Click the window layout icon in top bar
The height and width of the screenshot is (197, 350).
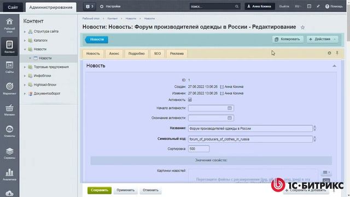pos(309,7)
